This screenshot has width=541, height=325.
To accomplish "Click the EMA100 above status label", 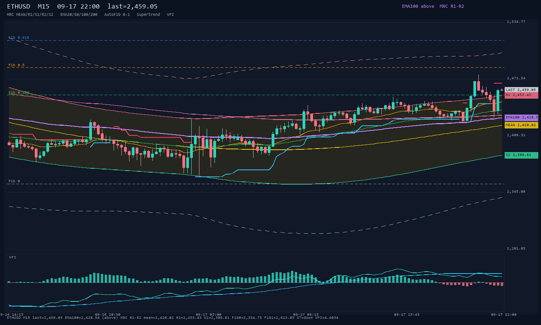I will pyautogui.click(x=418, y=6).
